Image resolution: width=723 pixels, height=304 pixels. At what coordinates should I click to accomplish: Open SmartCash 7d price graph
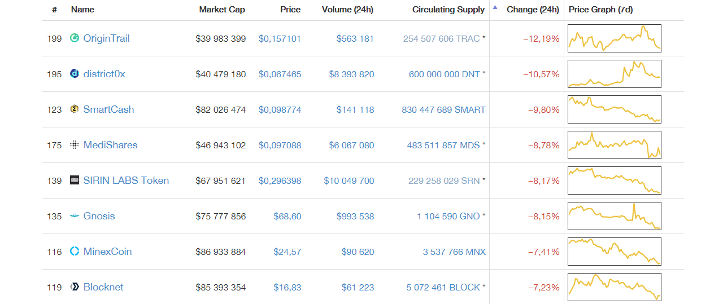[615, 109]
